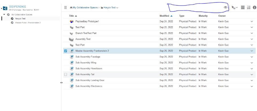Open the hamburger menu beside breadcrumb
Image resolution: width=257 pixels, height=111 pixels.
[66, 8]
